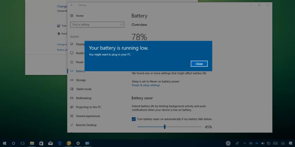Click 'Change ad...' link in background Power Options window
The image size is (295, 147).
62,45
